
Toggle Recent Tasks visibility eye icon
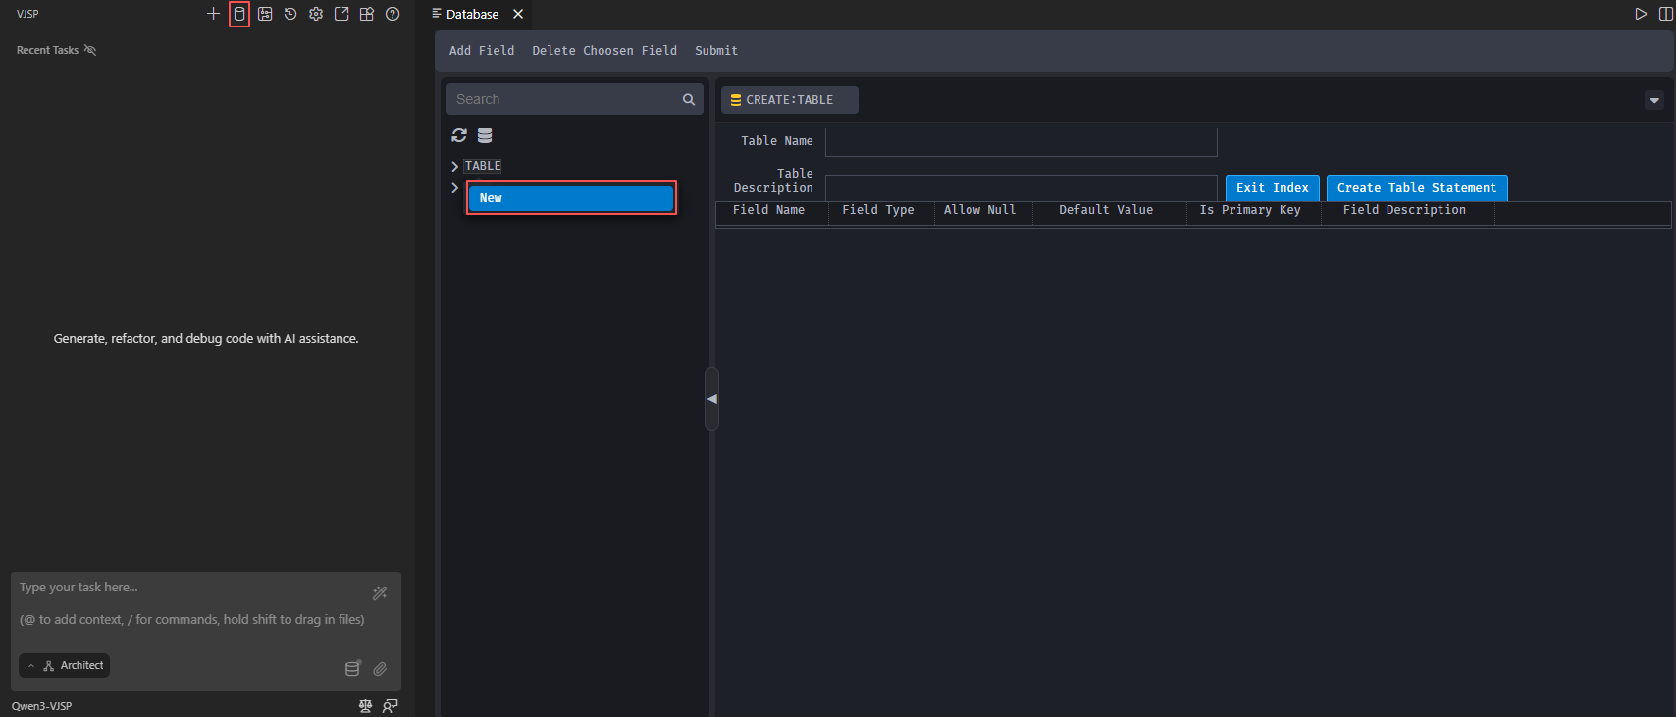(x=90, y=50)
